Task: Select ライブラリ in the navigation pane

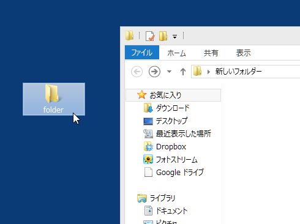Action: (x=162, y=198)
